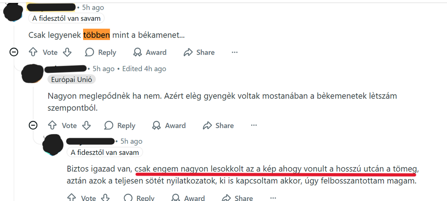Screen dimensions: 447x201
Task: Reply to the "Csak legyenek többen" comment
Action: coord(101,52)
